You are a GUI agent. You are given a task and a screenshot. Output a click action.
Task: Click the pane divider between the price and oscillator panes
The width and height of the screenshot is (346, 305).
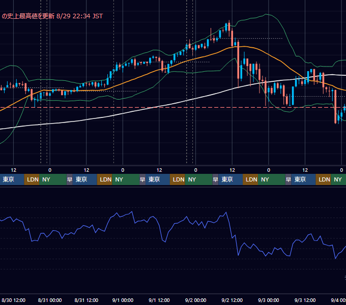point(173,187)
